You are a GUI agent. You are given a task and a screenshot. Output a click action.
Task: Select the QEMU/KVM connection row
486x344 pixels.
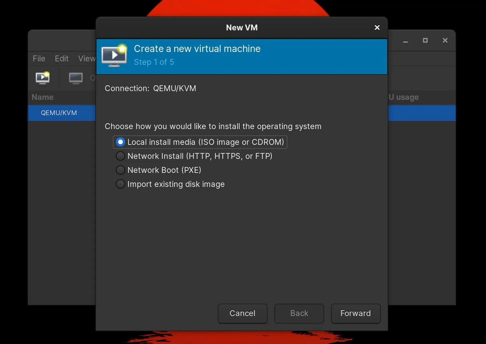click(59, 113)
